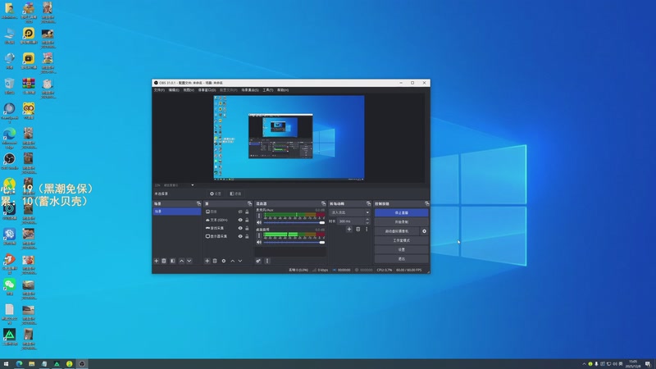Open virtual camera settings gear icon
The image size is (656, 369).
[x=424, y=231]
